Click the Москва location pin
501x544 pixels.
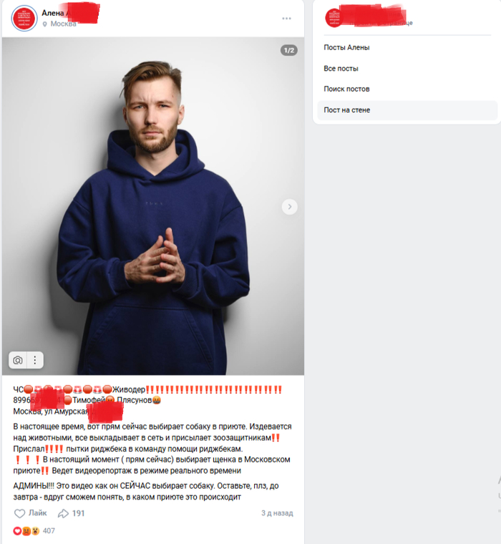coord(44,24)
